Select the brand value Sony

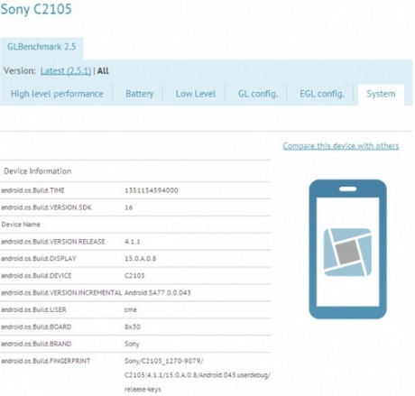click(132, 345)
